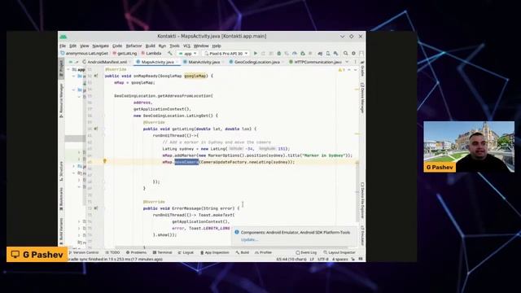Open the Project tool window tab

[x=61, y=68]
